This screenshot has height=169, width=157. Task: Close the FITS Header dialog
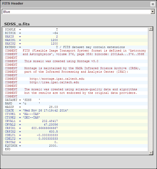click(x=152, y=4)
